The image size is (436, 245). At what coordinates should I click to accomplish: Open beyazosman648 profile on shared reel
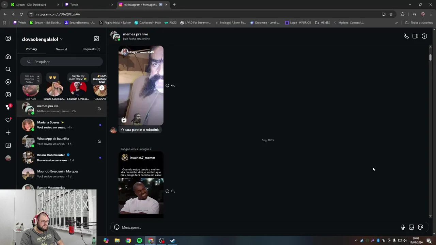pos(142,52)
